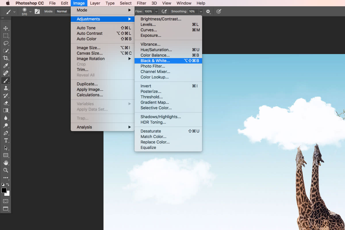Set the background color swatch
This screenshot has height=230, width=345.
(x=7, y=194)
